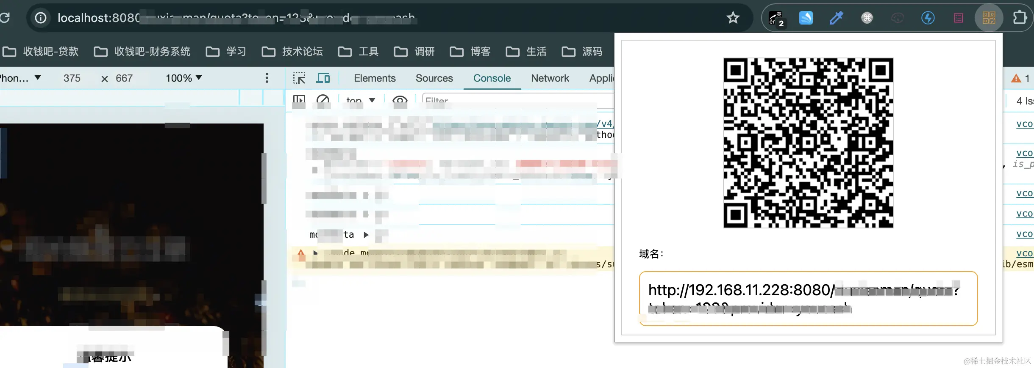Screen dimensions: 1034x368
Task: Click the viewport height field 667
Action: point(124,78)
